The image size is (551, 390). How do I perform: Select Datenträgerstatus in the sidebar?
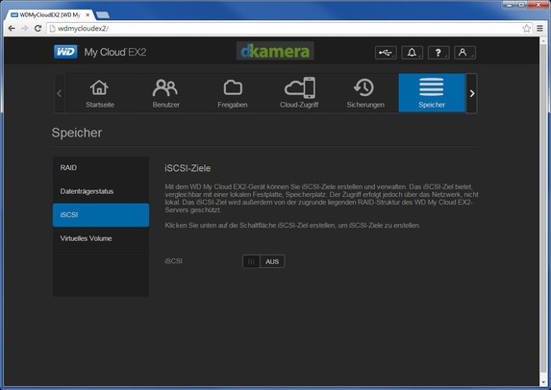pyautogui.click(x=101, y=191)
